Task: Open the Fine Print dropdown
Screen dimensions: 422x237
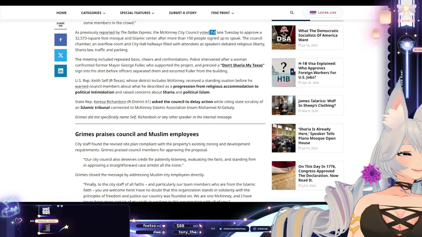Action: 223,13
